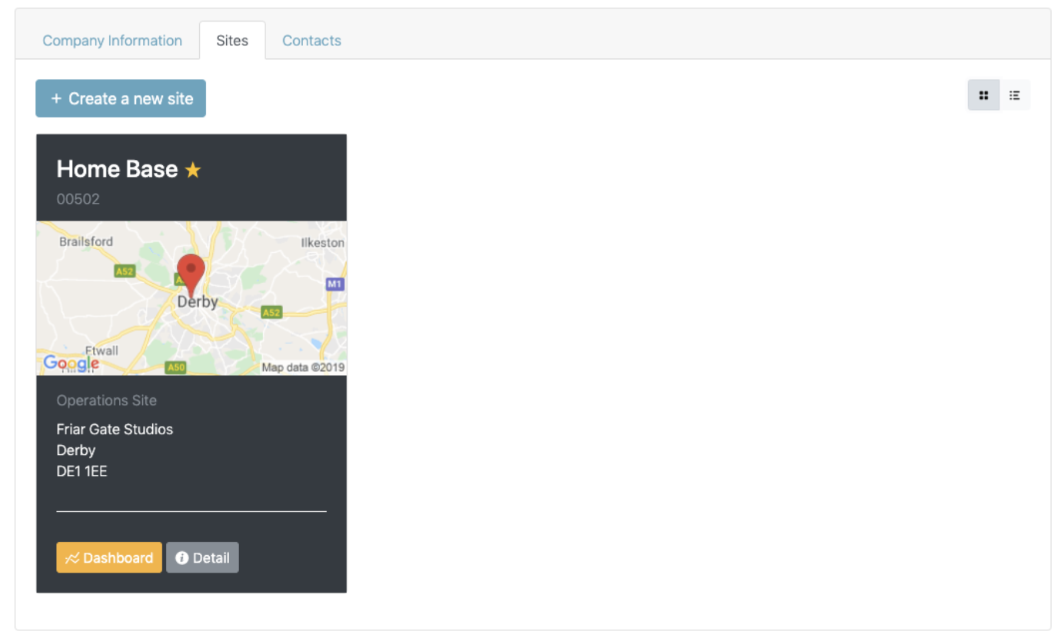
Task: Click the Ilkeston label on the map
Action: pos(323,242)
